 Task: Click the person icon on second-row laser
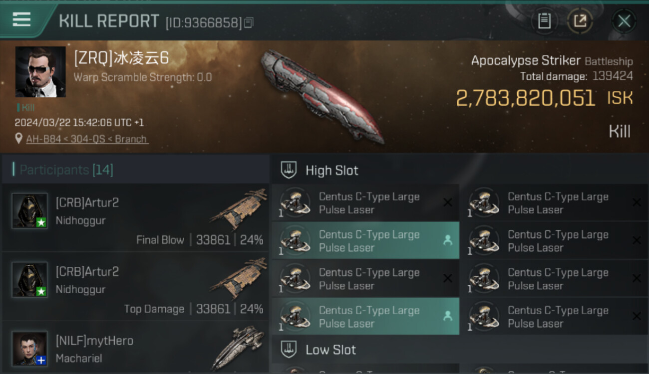coord(447,240)
